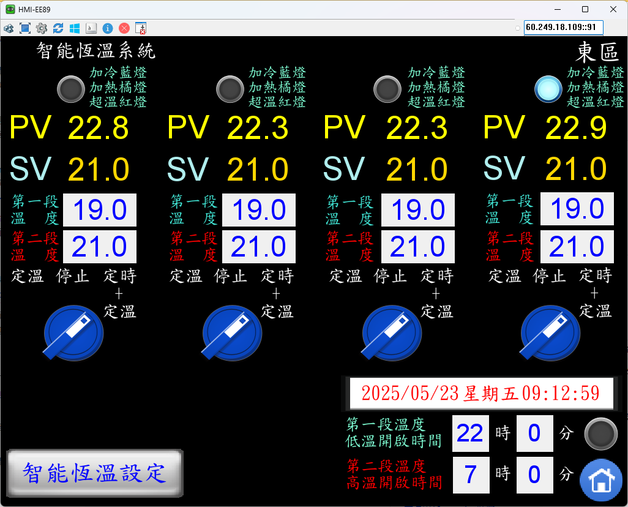Open the settings gear icon

point(41,28)
